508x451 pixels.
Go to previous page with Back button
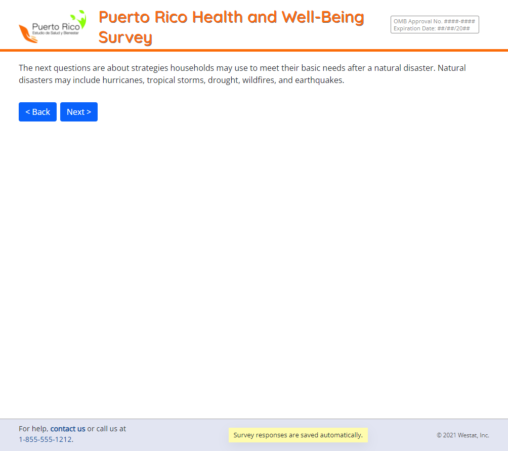(x=37, y=112)
